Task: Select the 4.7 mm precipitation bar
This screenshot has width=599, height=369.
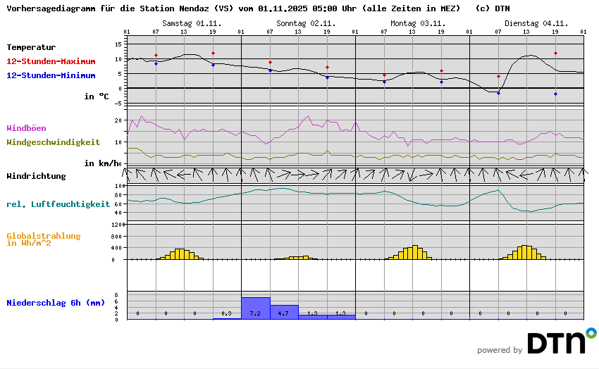Action: click(284, 312)
